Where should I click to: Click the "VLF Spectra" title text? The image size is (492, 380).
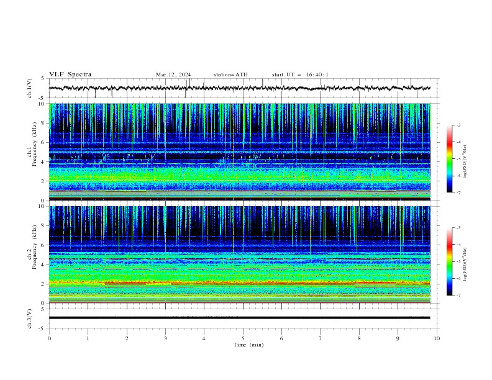click(70, 75)
